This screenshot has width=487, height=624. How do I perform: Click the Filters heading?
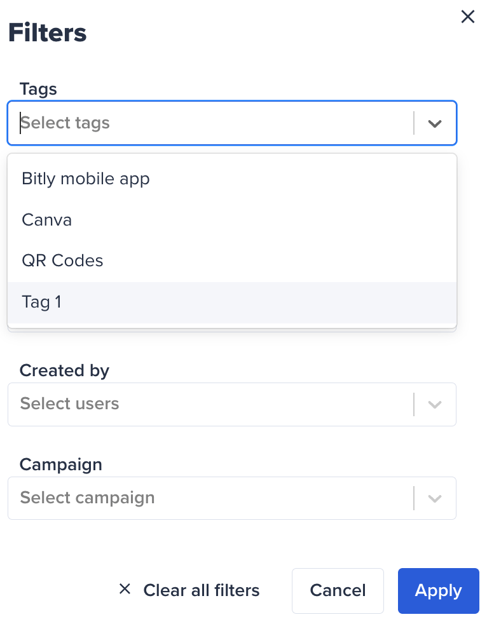[47, 32]
